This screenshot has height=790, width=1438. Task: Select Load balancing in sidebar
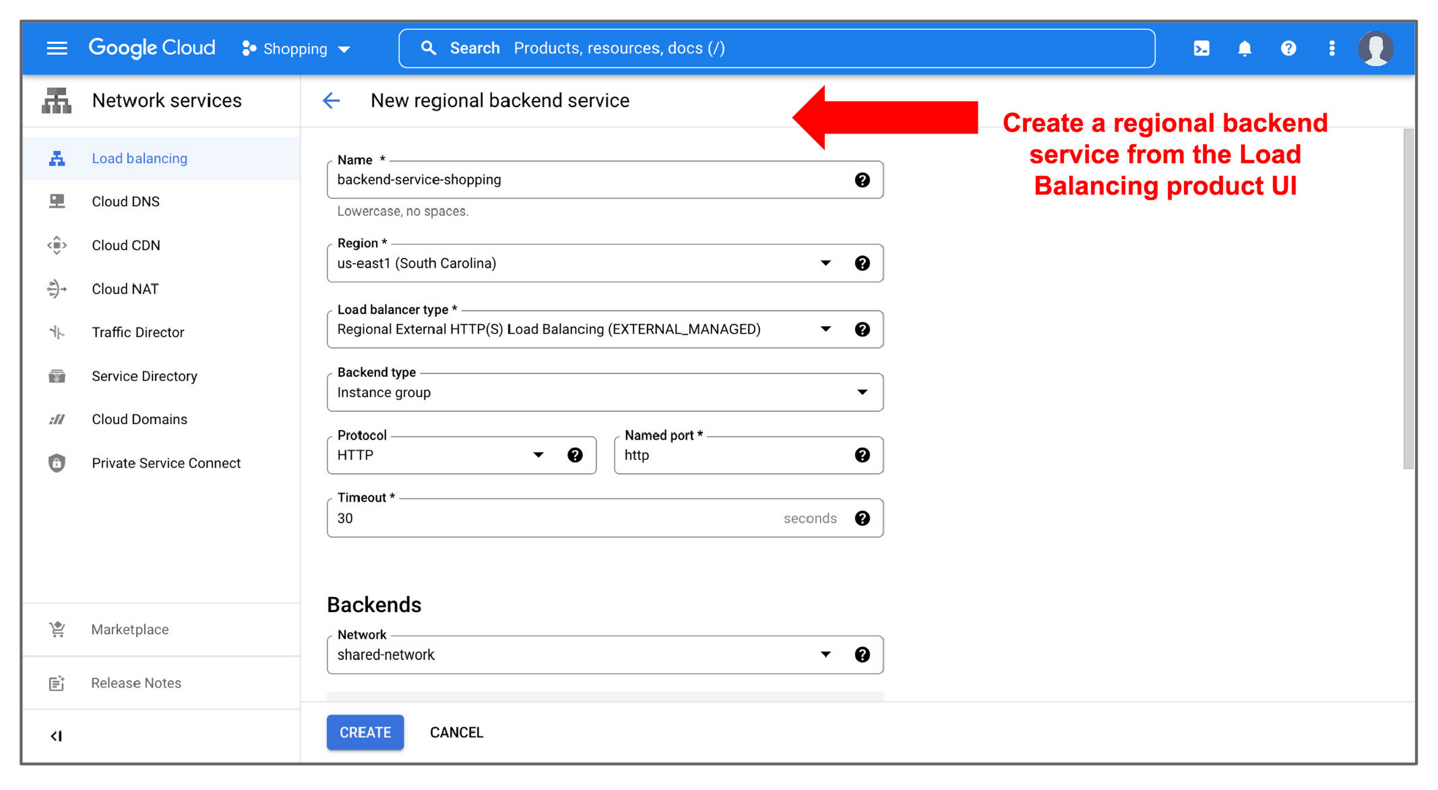click(161, 159)
